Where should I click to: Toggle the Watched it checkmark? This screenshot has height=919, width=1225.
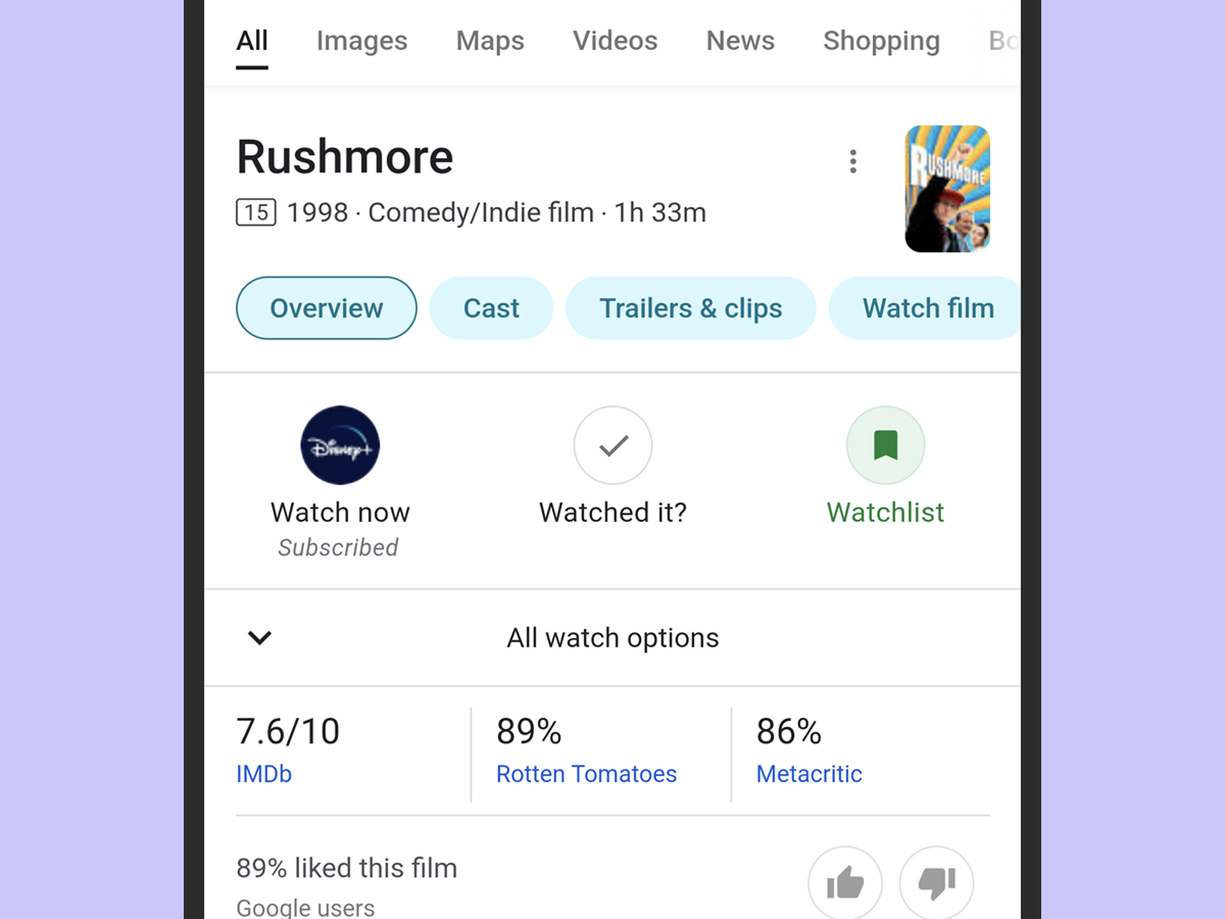(x=612, y=445)
